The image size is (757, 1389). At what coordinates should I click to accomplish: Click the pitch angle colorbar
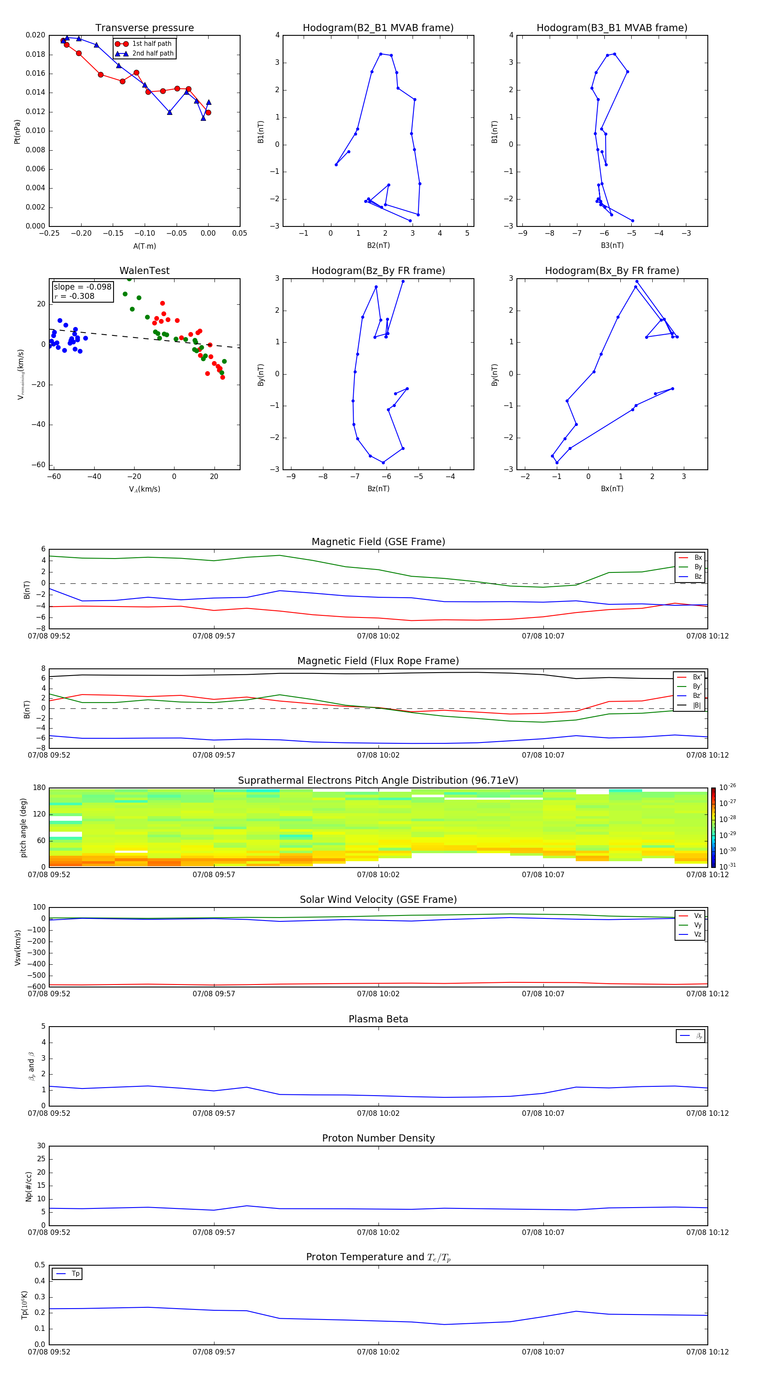click(713, 828)
